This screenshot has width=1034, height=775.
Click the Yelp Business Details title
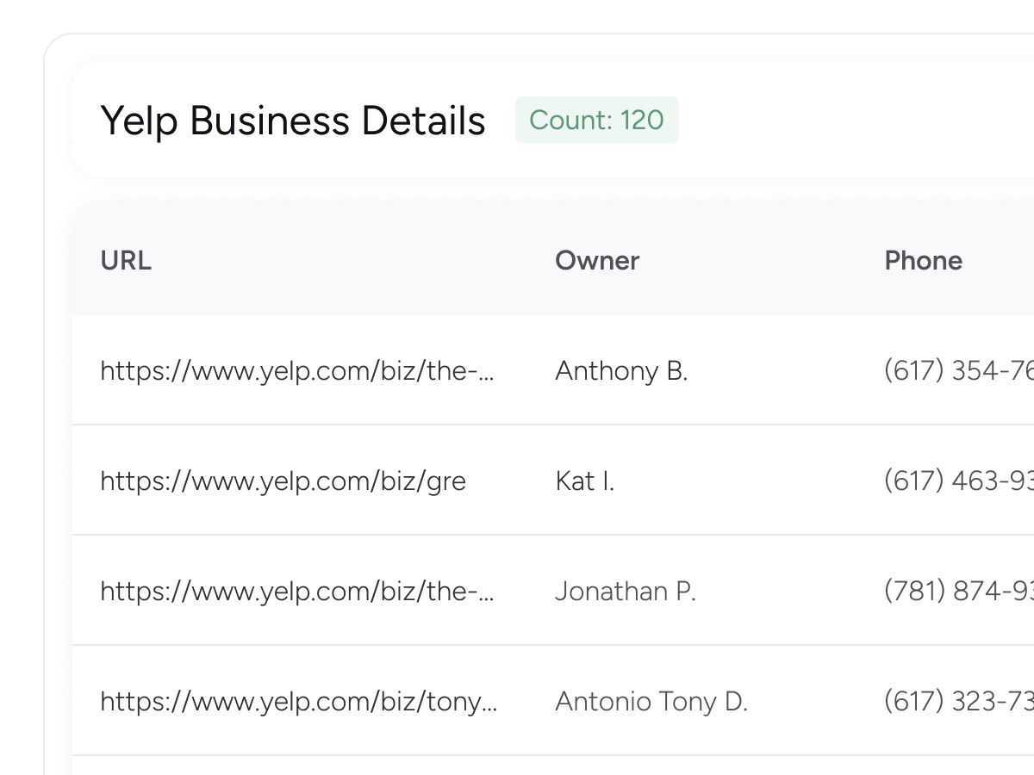coord(293,121)
